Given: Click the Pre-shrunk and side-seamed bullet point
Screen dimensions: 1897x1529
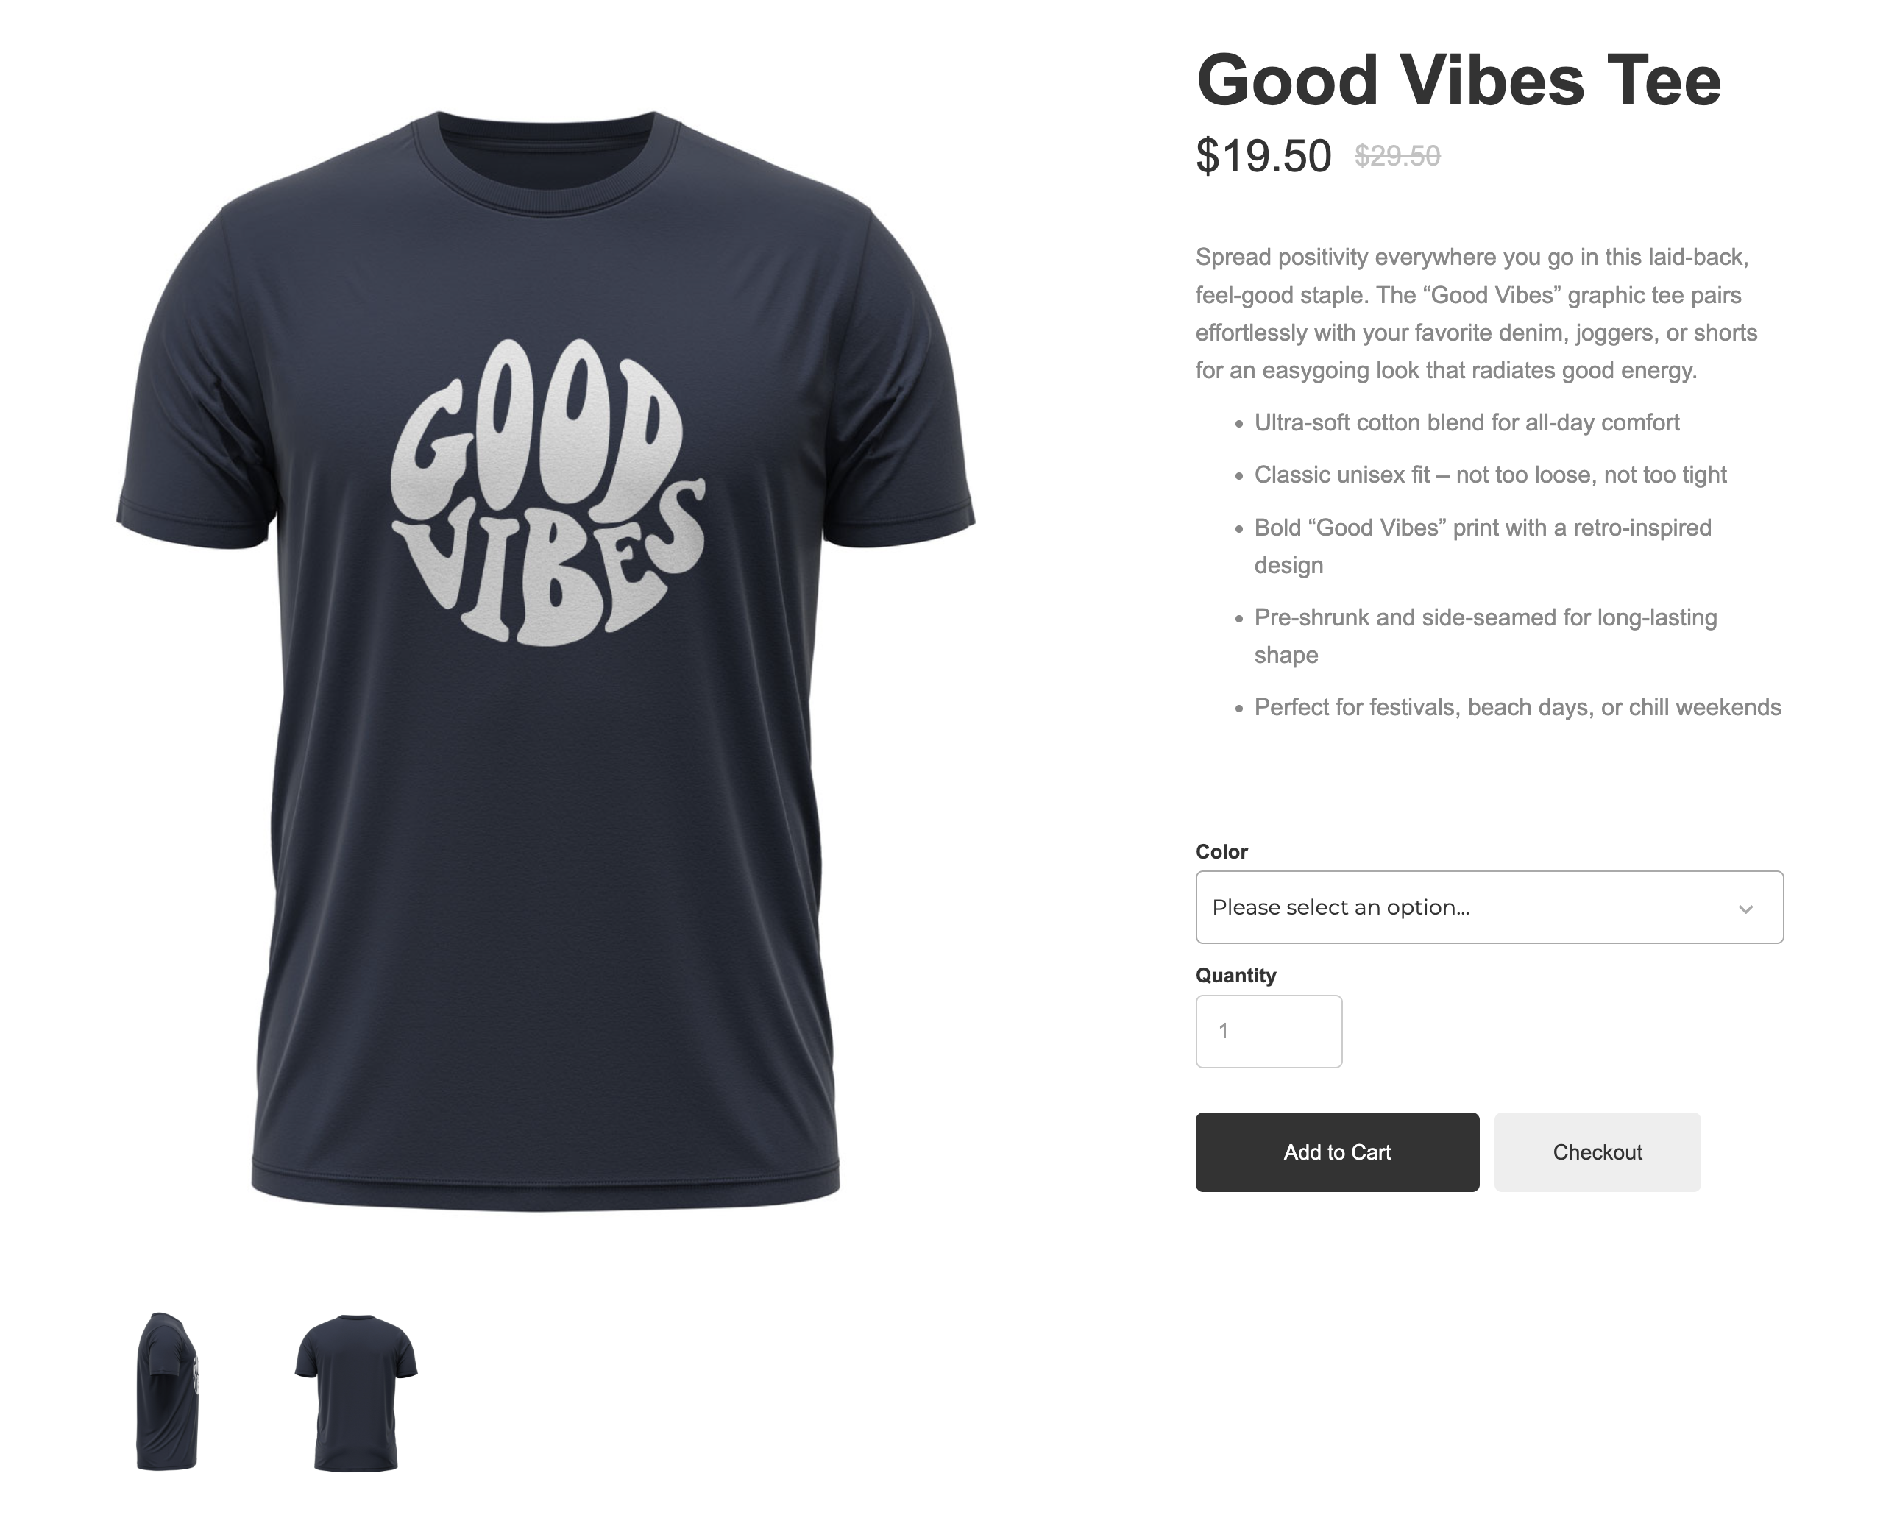Looking at the screenshot, I should coord(1486,636).
